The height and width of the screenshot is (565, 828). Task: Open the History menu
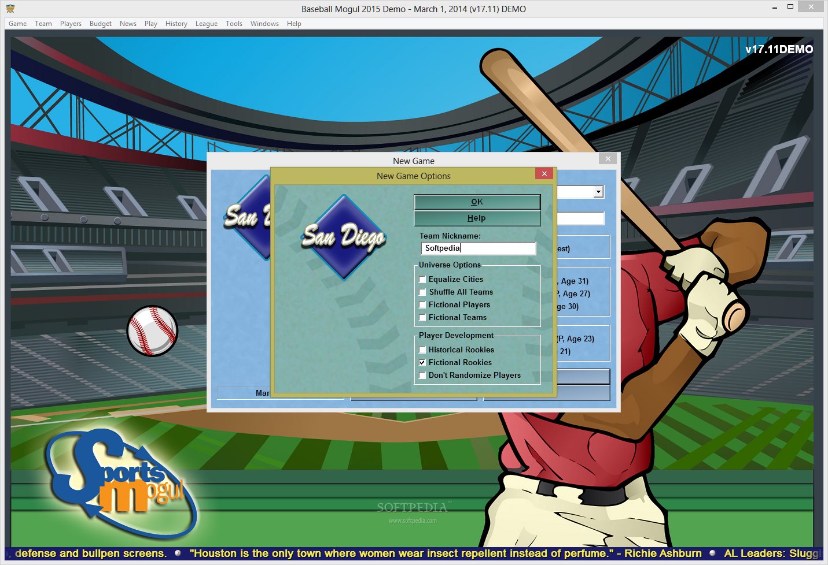click(176, 24)
